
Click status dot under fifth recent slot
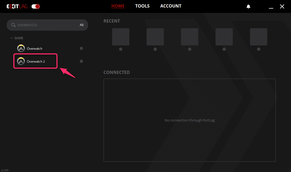coord(259,49)
